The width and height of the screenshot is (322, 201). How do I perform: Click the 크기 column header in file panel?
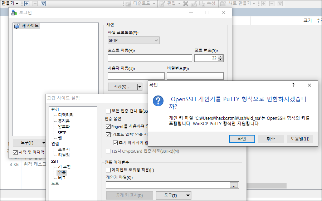(x=308, y=20)
